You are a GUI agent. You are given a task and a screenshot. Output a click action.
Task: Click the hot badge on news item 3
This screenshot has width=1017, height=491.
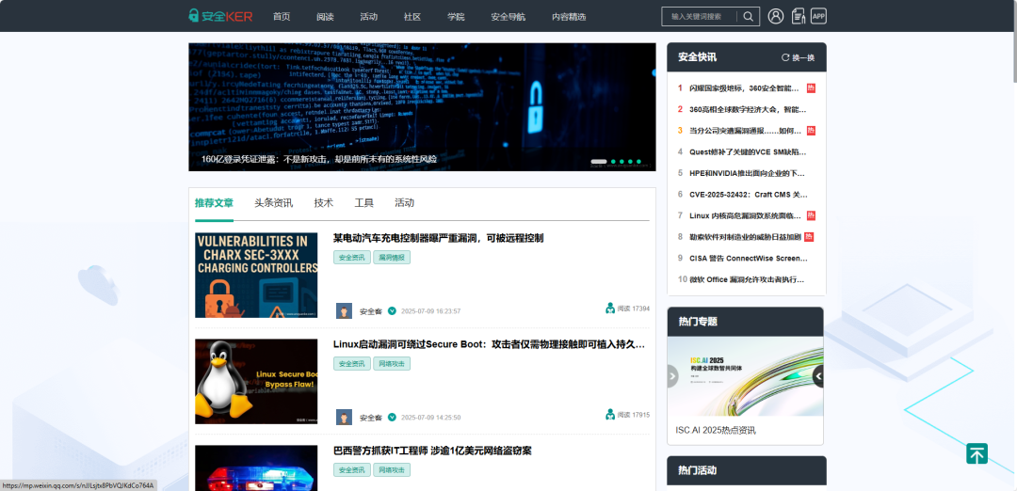811,131
